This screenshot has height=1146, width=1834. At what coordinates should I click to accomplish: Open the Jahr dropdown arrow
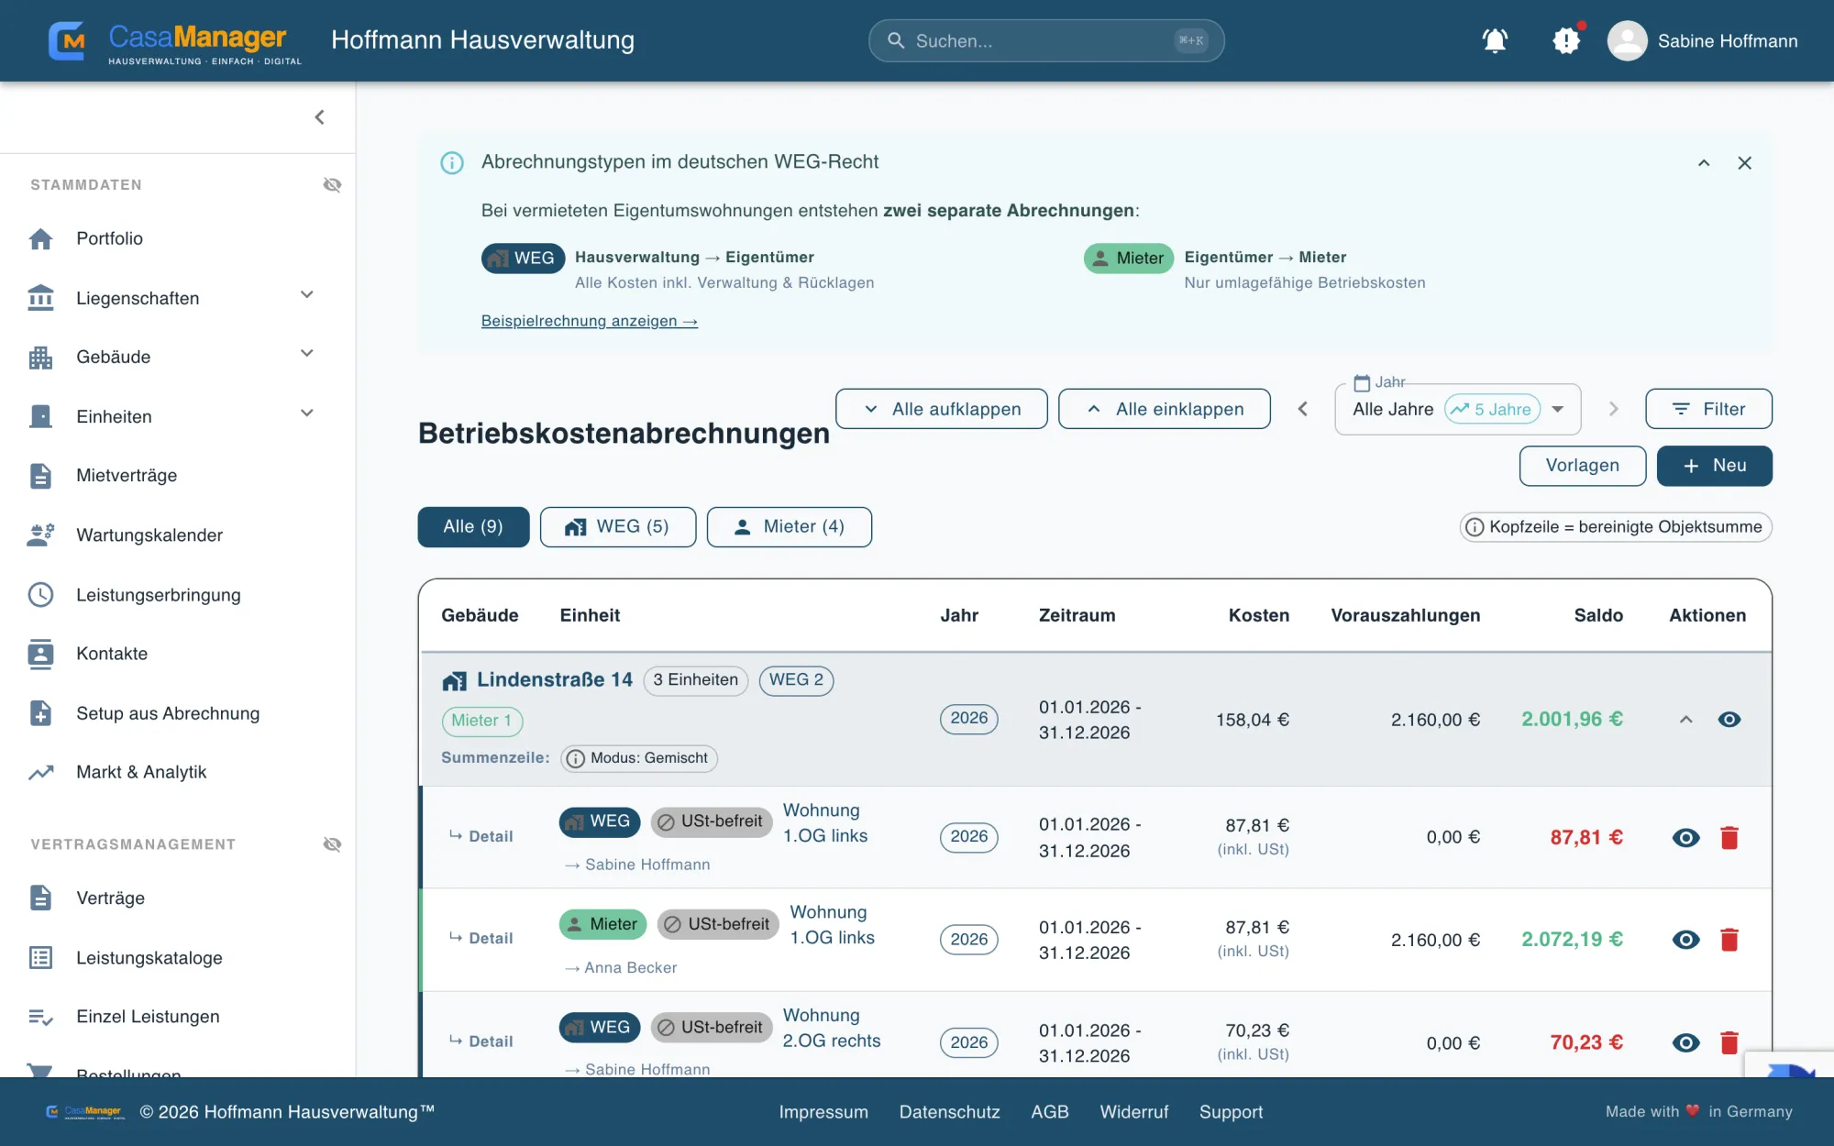(x=1557, y=409)
